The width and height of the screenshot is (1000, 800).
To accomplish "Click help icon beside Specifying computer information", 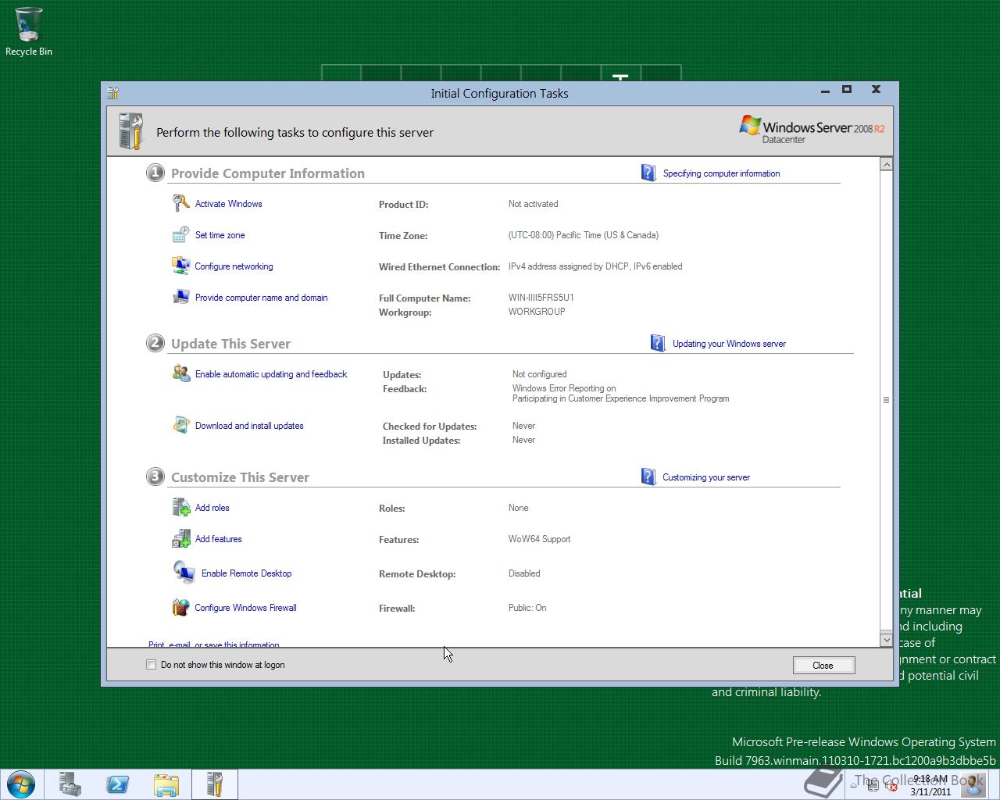I will pos(648,173).
